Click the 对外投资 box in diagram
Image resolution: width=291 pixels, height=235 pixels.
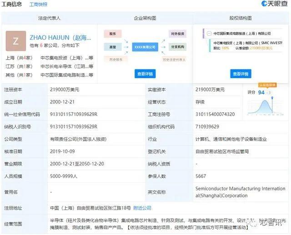coord(177,34)
